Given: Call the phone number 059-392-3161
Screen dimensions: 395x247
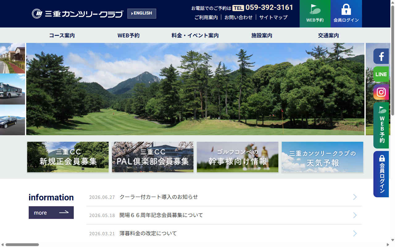Looking at the screenshot, I should pyautogui.click(x=269, y=7).
